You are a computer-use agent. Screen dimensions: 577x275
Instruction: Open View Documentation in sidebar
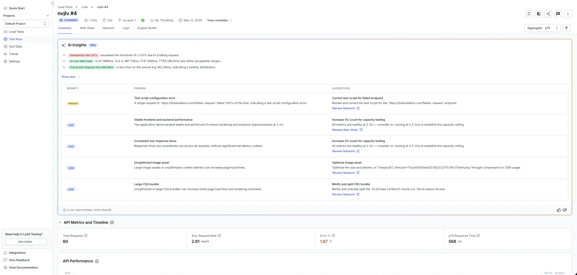pyautogui.click(x=23, y=268)
